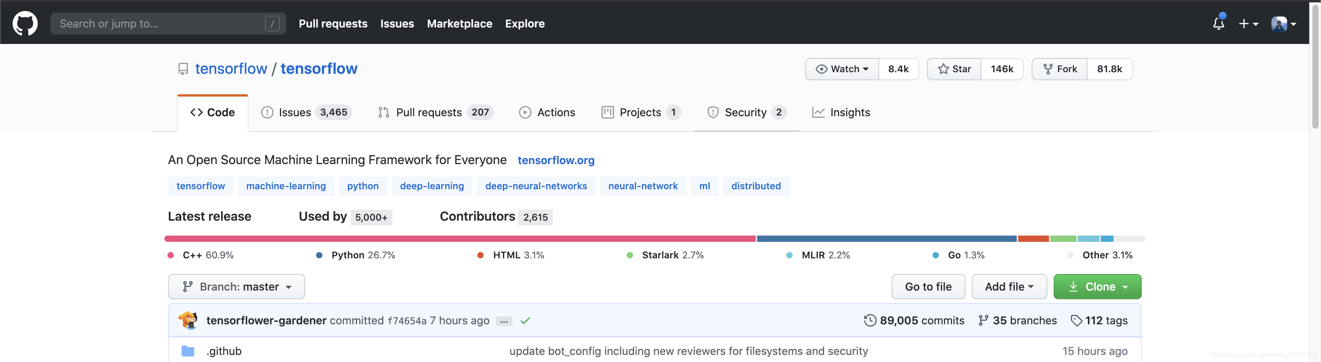Screen dimensions: 1321x362
Task: Click the 81.8k forks count
Action: [1109, 69]
